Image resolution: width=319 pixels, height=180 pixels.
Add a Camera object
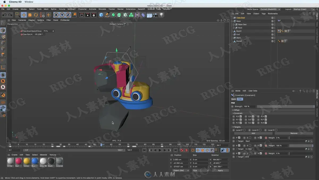coord(156,15)
